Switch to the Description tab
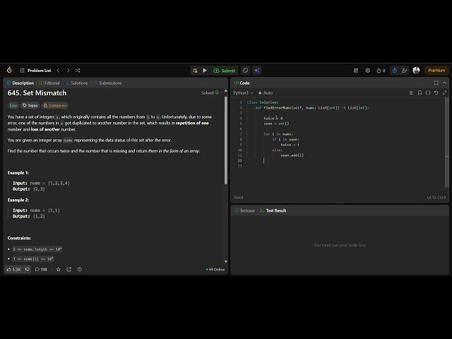Image resolution: width=452 pixels, height=339 pixels. pos(20,83)
